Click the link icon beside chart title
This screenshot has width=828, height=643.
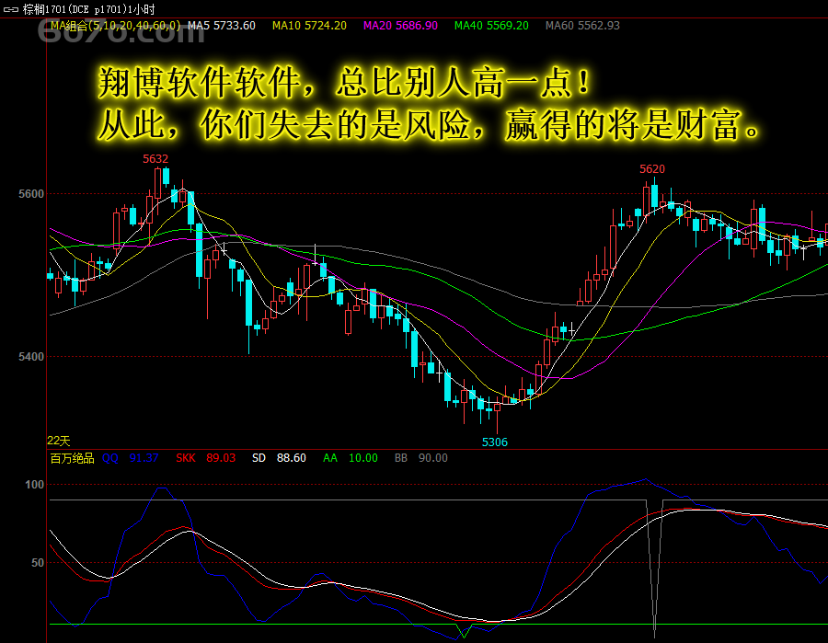coord(10,9)
